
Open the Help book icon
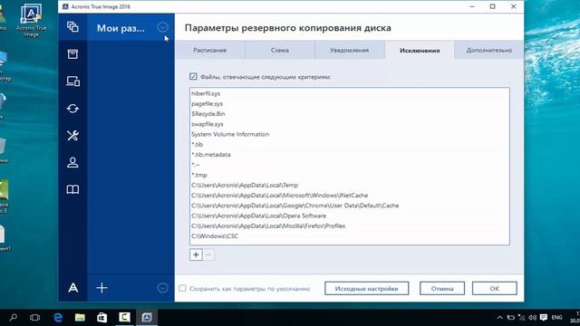pos(72,189)
